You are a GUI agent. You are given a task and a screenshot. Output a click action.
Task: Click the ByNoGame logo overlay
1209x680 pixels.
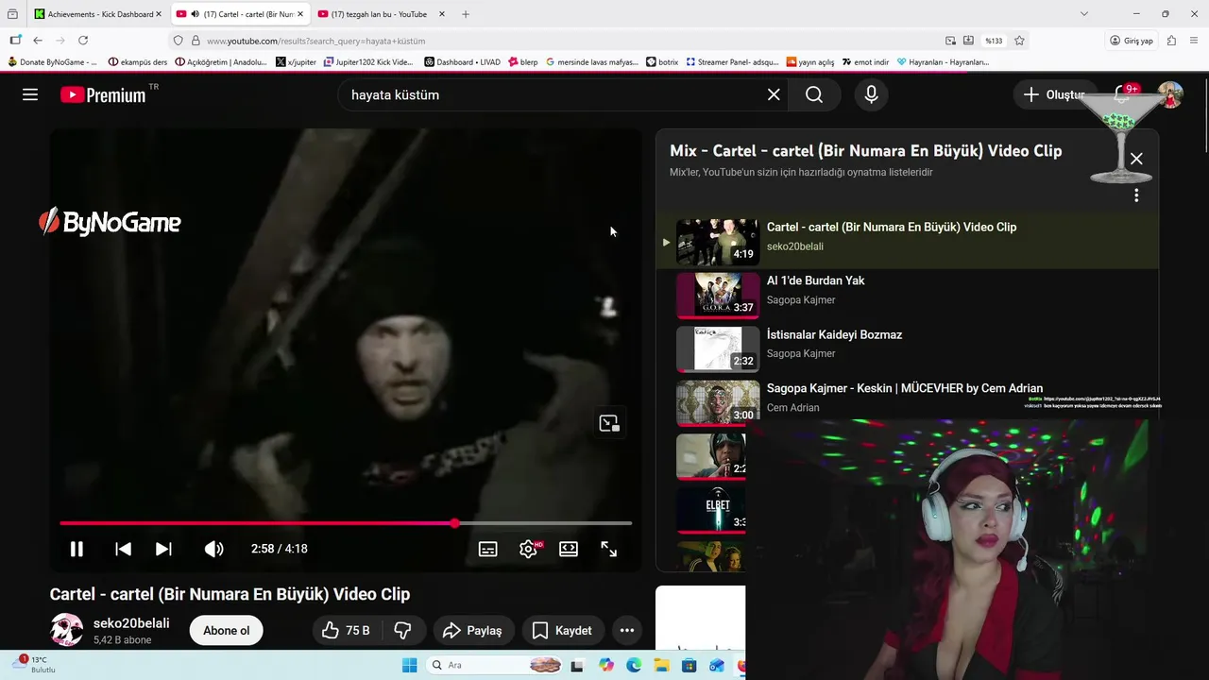110,222
